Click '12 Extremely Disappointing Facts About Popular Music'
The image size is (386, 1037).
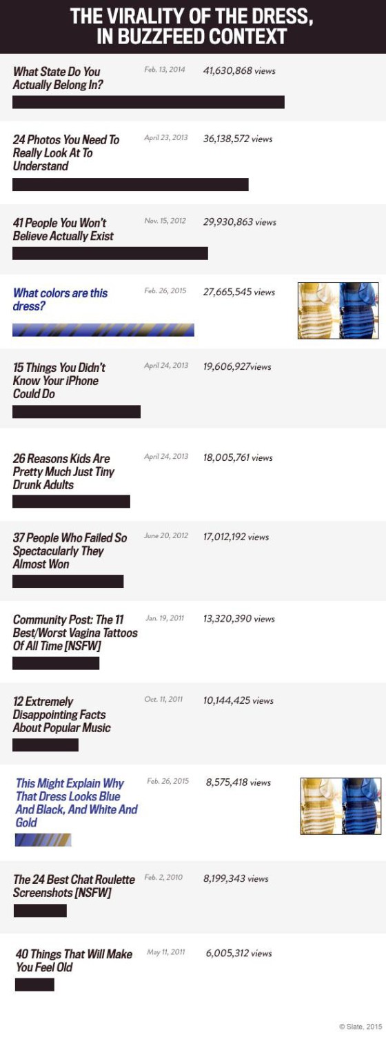pos(61,715)
